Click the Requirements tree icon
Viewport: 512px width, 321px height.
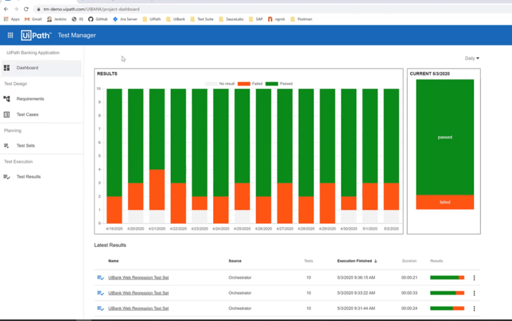point(7,99)
